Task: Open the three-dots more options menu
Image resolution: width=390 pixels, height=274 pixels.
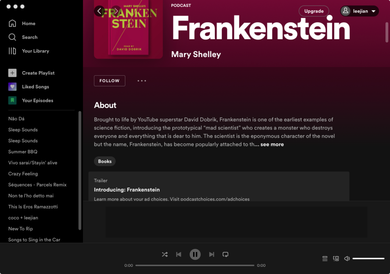Action: coord(142,81)
